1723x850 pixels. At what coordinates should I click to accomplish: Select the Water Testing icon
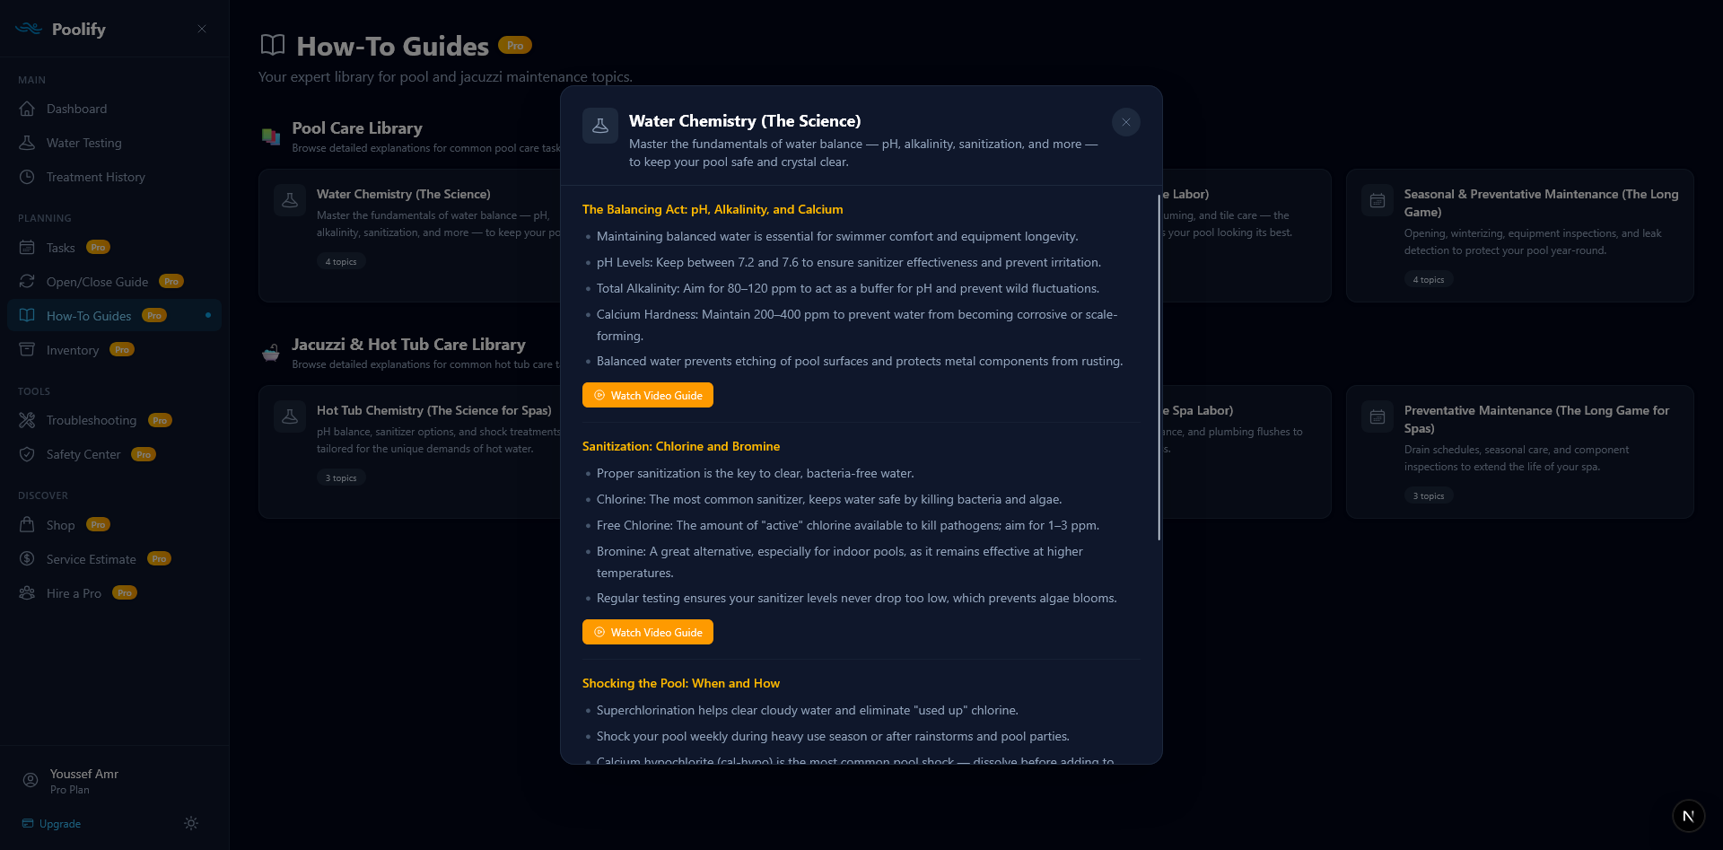click(x=30, y=143)
